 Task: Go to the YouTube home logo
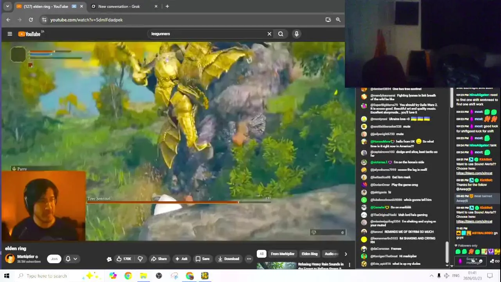[29, 34]
